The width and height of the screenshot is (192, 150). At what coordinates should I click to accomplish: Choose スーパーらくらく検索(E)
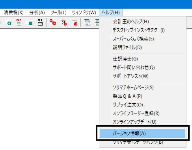(x=143, y=39)
